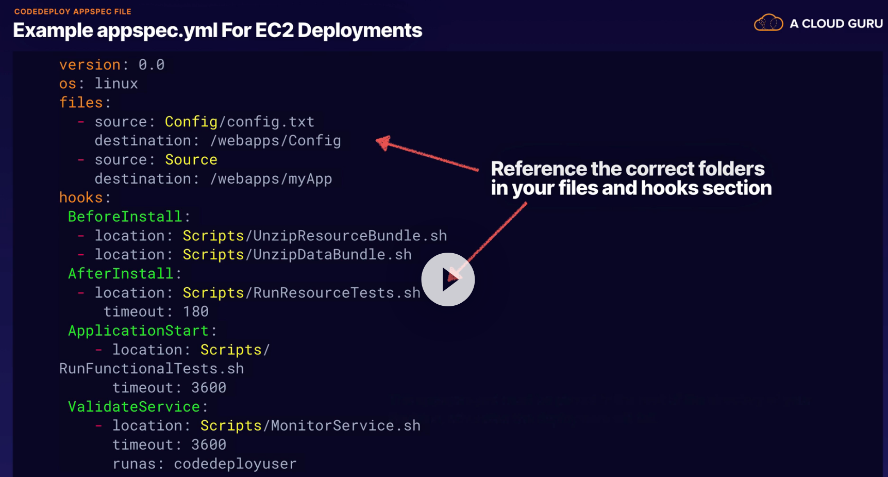
Task: Click the 'timeout: 180' value line
Action: pos(156,312)
